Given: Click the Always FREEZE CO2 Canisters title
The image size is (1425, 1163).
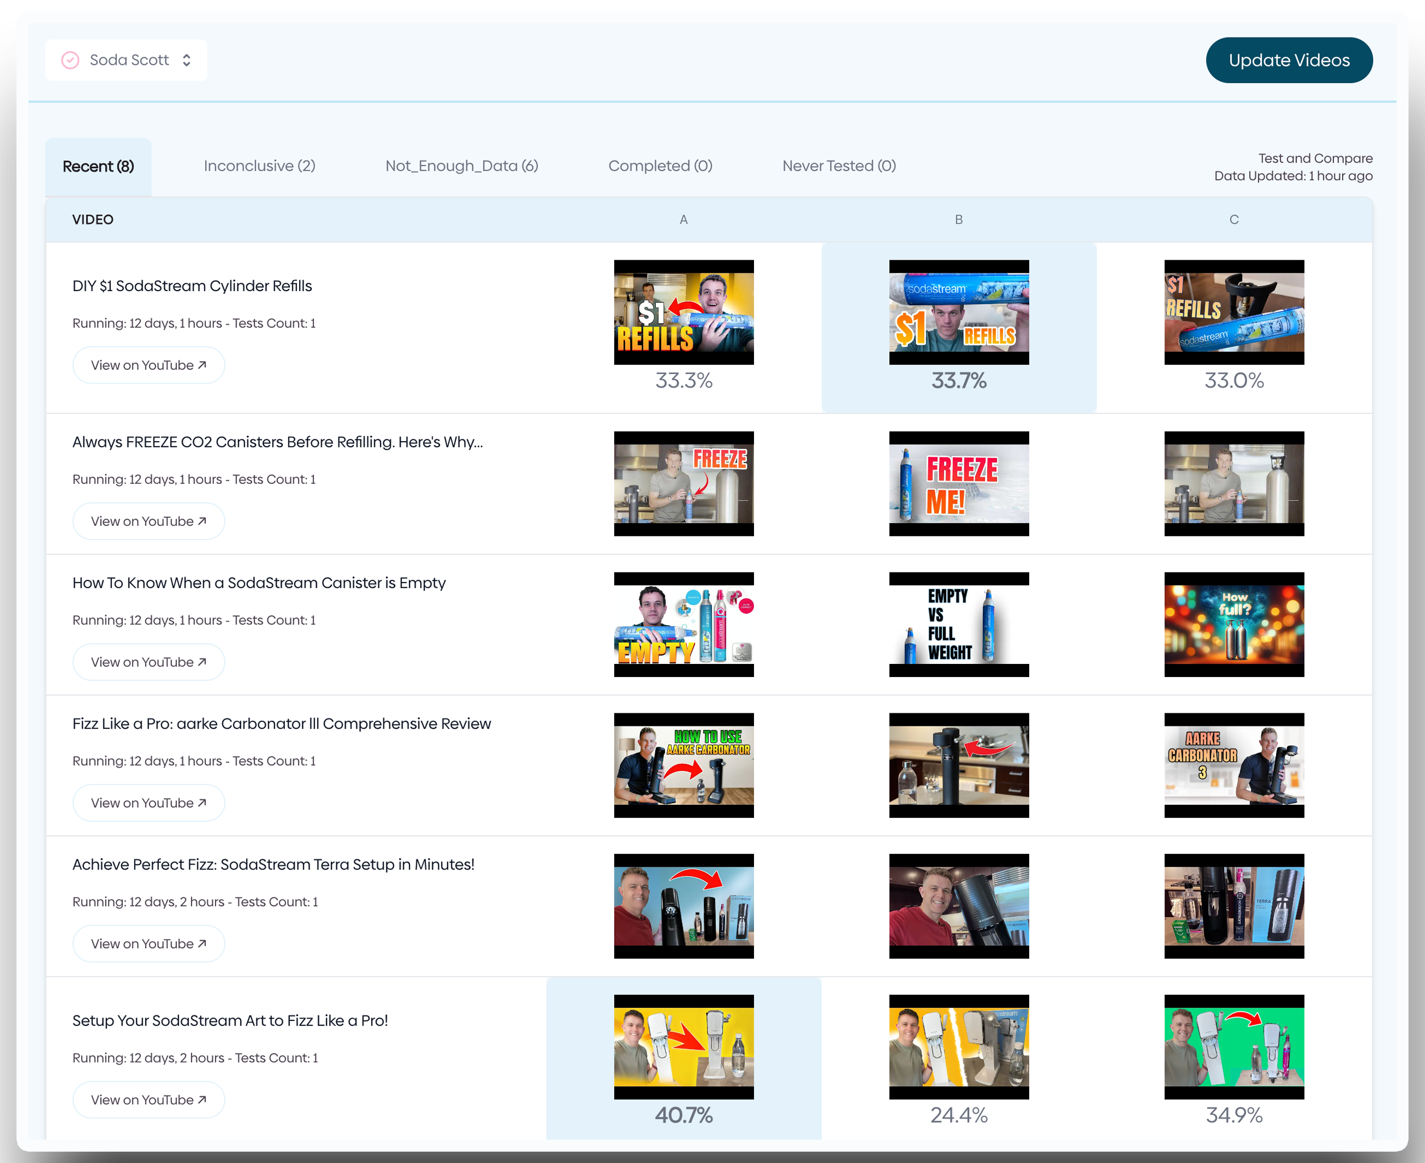Looking at the screenshot, I should (277, 442).
